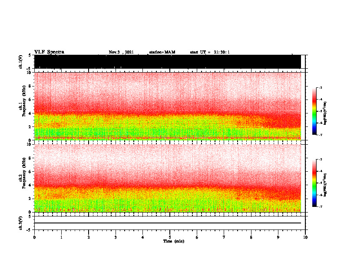This screenshot has width=344, height=266.
Task: Click the ch.1 spectrogram panel
Action: pyautogui.click(x=168, y=106)
